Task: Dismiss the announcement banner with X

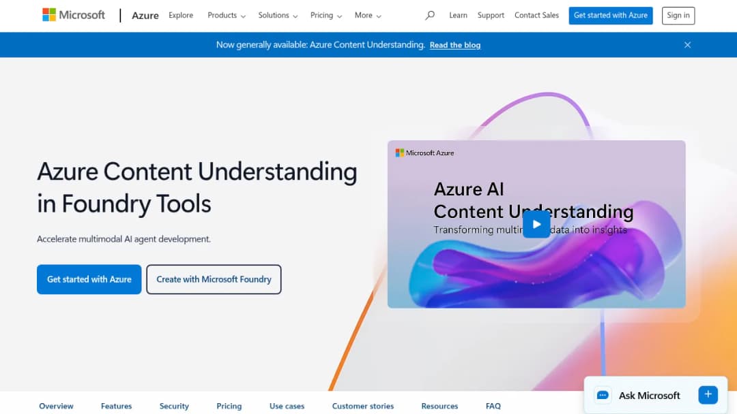Action: (x=687, y=45)
